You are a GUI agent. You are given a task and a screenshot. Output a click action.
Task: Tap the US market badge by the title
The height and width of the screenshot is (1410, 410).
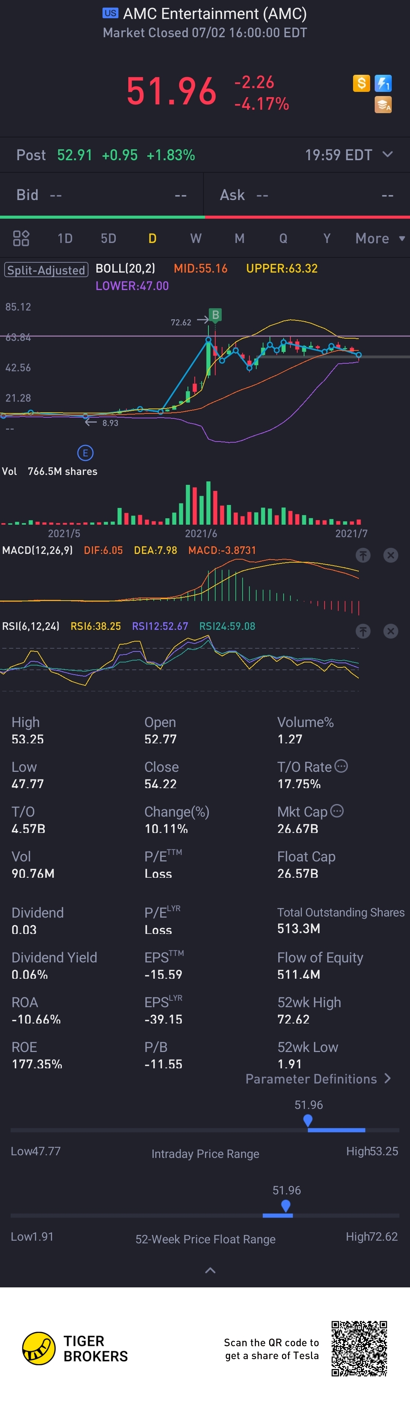(110, 13)
